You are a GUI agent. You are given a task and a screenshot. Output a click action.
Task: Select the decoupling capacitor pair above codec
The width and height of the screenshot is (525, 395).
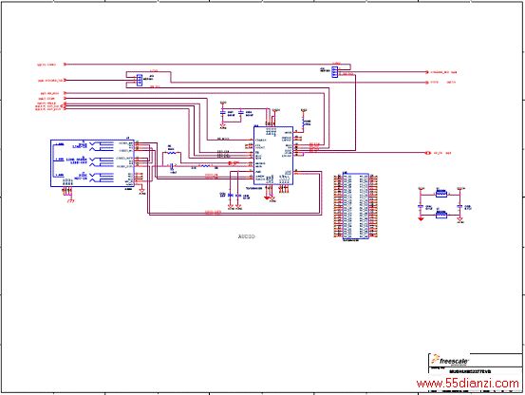coord(232,113)
